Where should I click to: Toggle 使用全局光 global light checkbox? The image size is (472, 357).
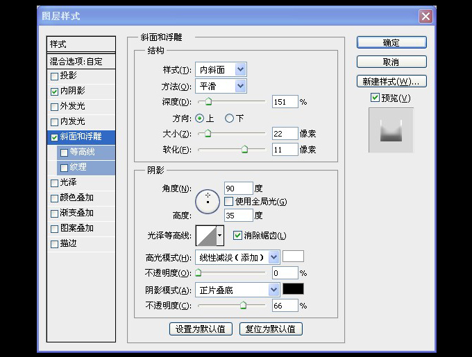coord(229,201)
